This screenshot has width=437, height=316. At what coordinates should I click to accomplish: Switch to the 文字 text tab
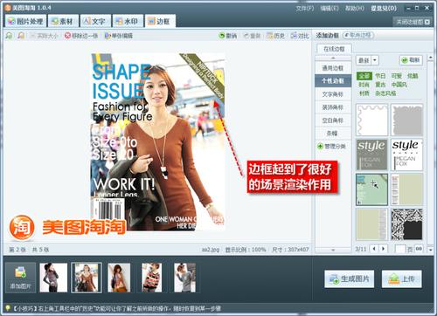(x=95, y=21)
